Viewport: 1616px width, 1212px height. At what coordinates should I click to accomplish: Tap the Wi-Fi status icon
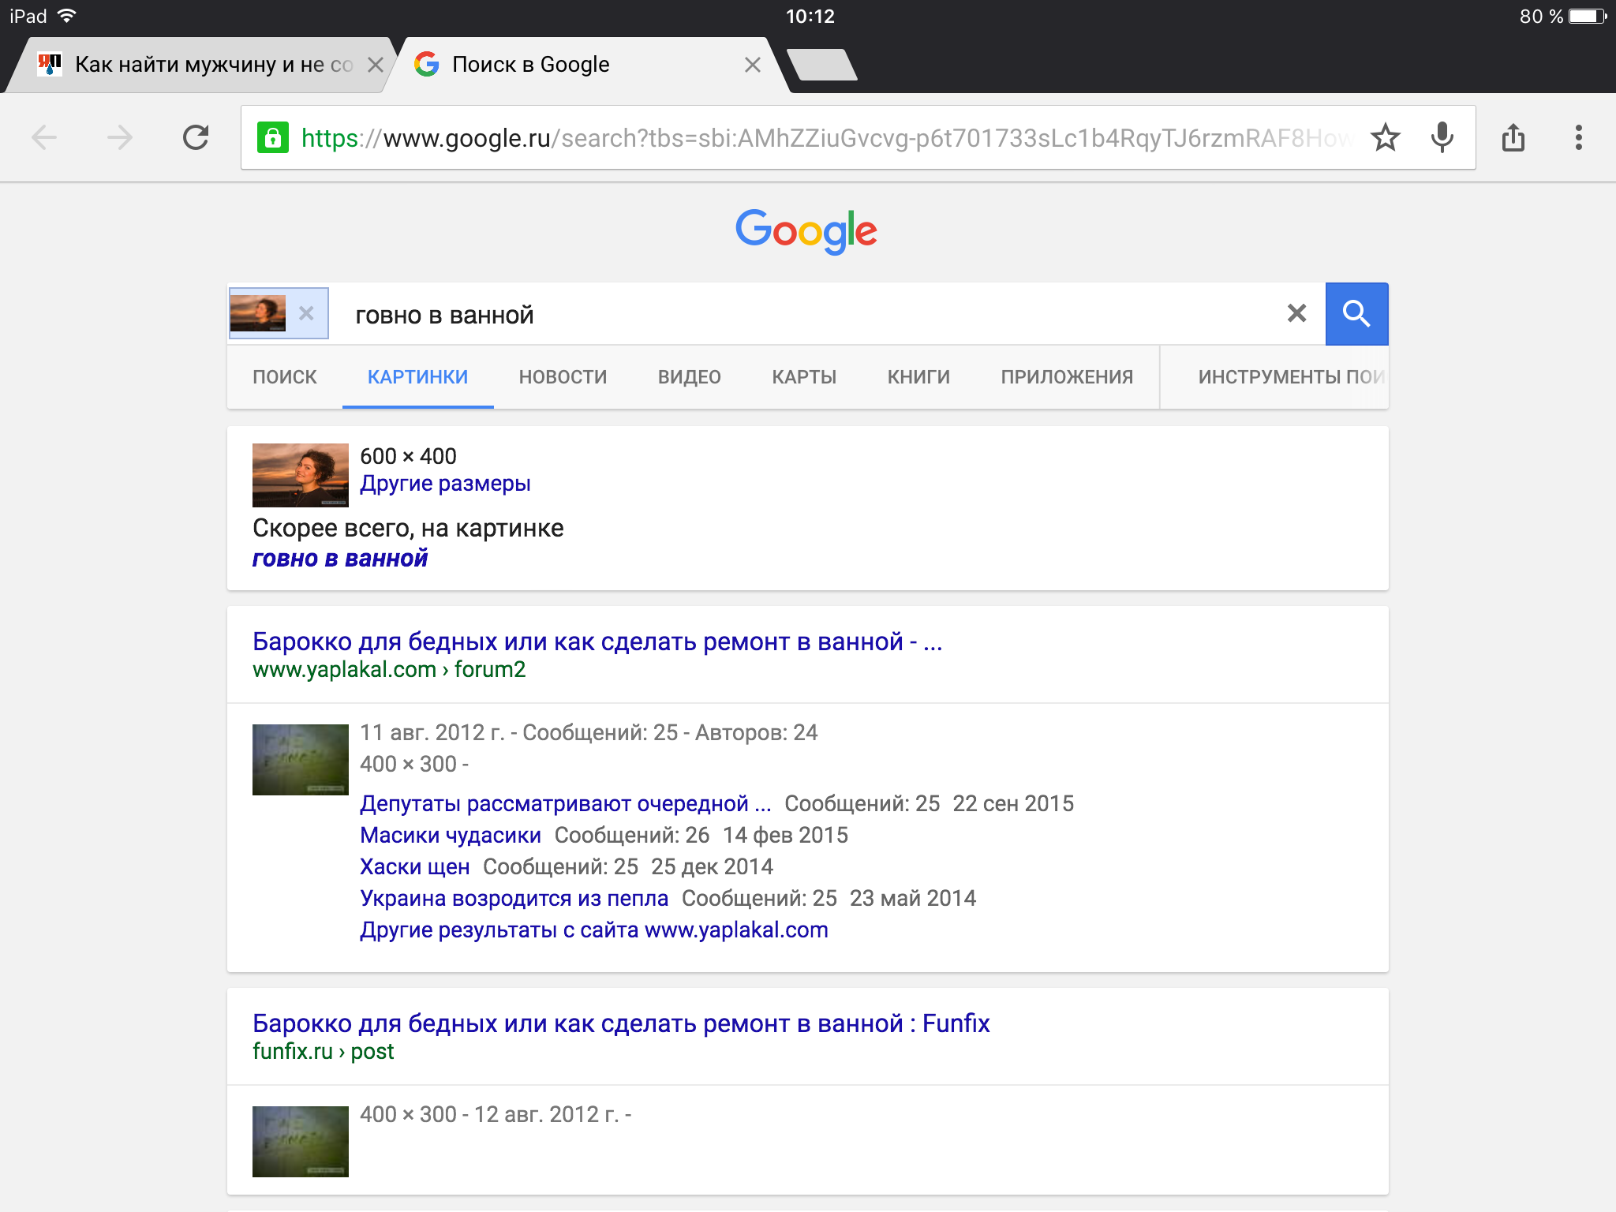[67, 16]
